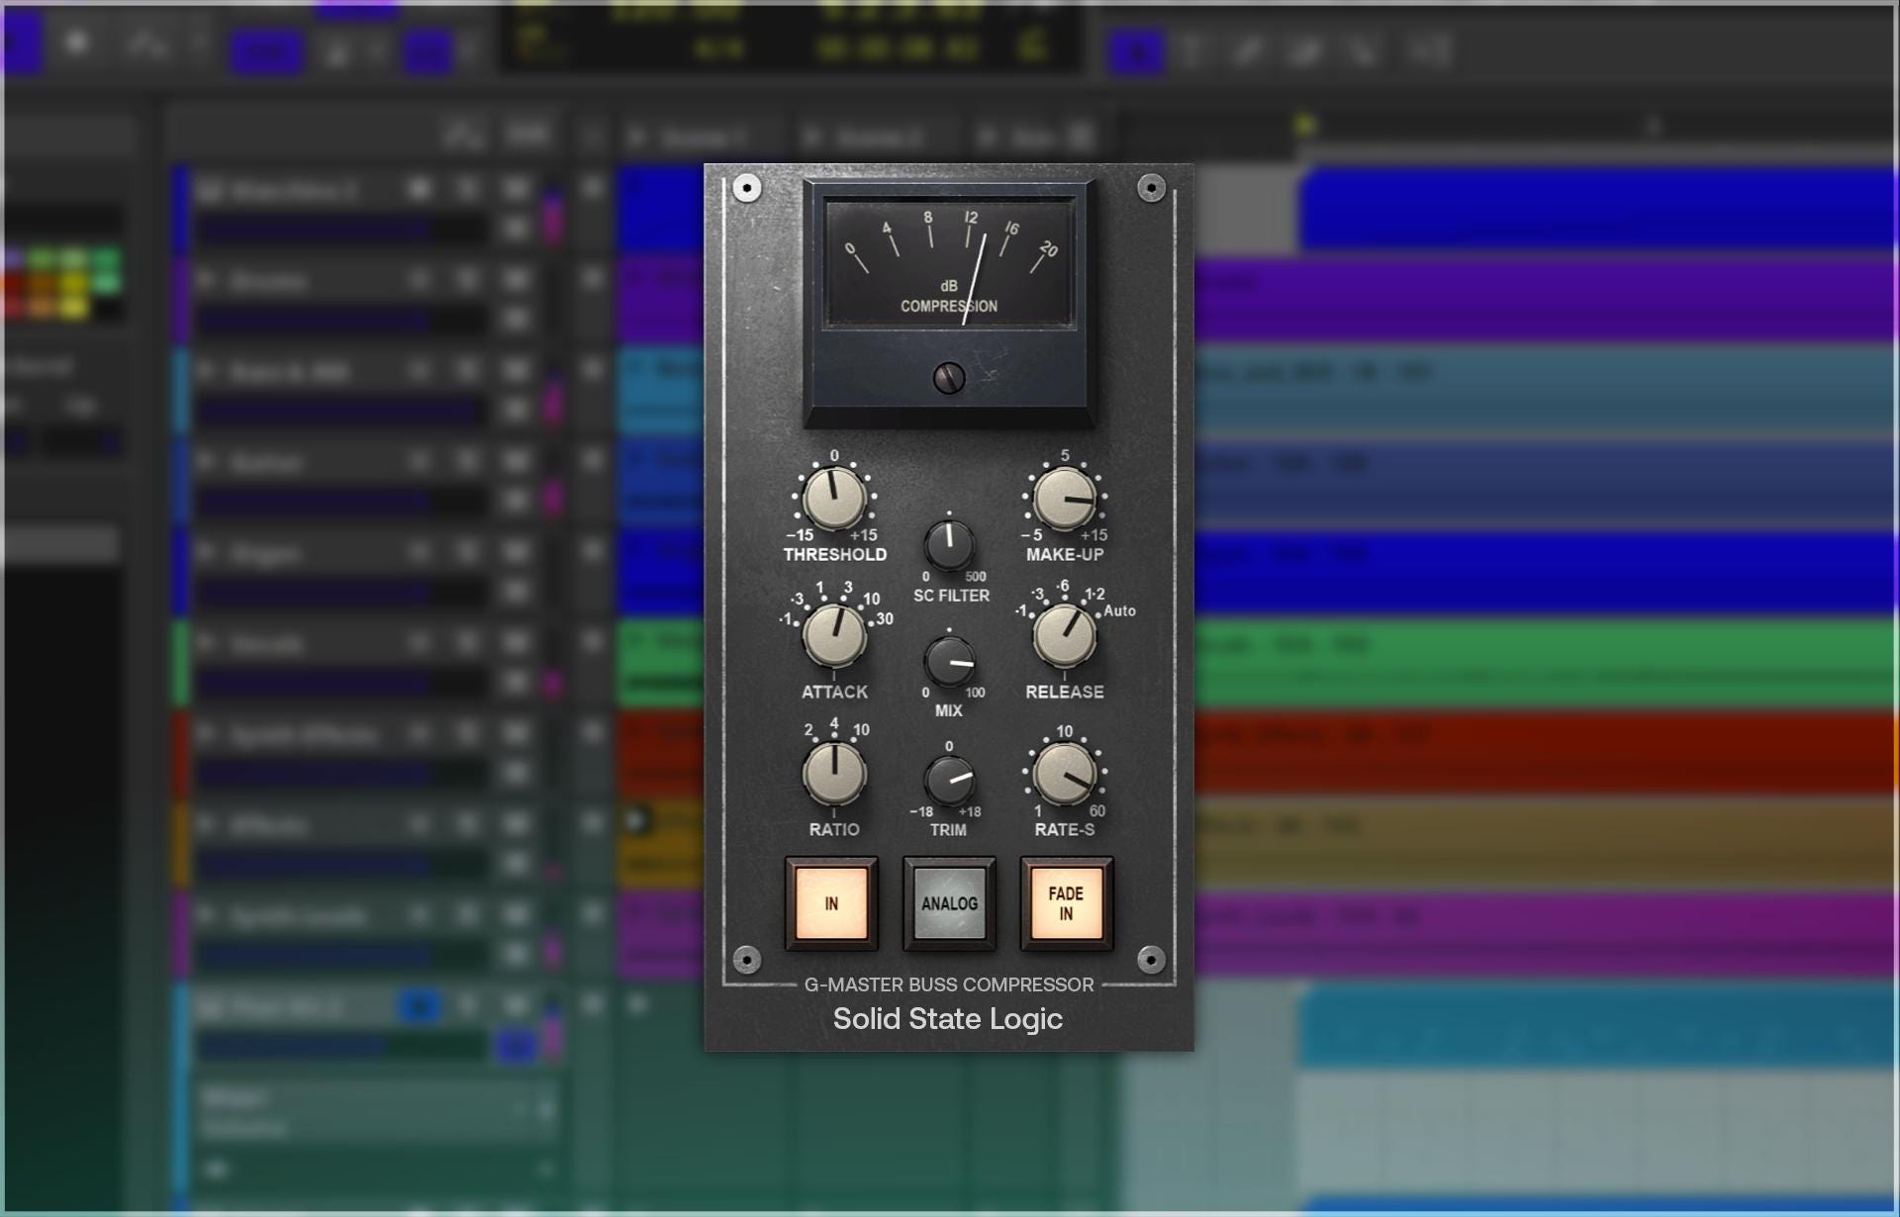1900x1217 pixels.
Task: Click the G-MASTER BUSS COMPRESSOR title
Action: (x=949, y=984)
